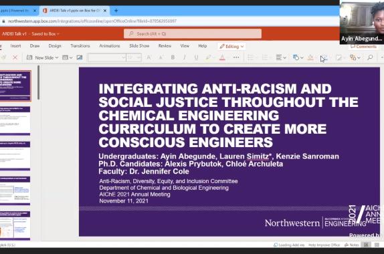Select the fifth slide thumbnail

click(x=15, y=226)
